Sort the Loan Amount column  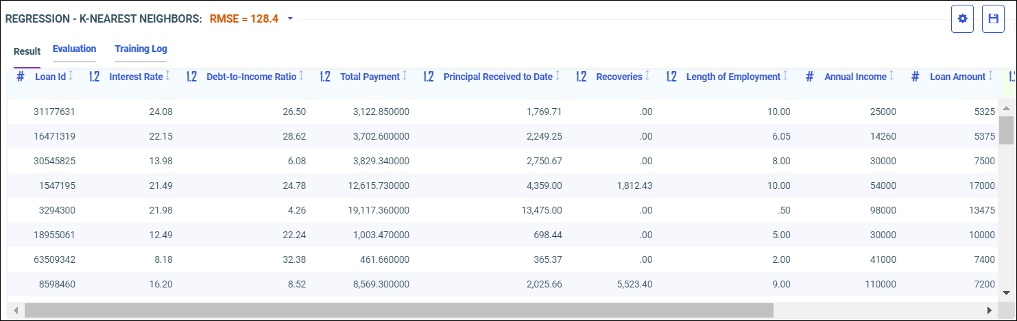pos(990,77)
